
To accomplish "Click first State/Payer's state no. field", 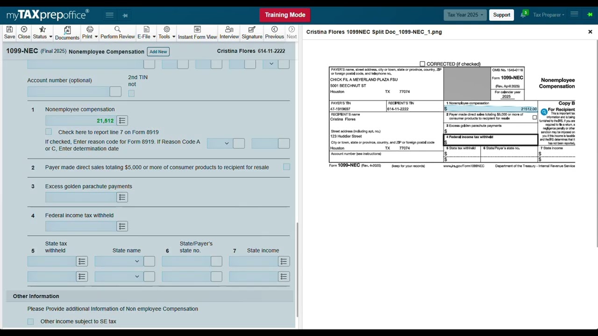I will coord(186,262).
